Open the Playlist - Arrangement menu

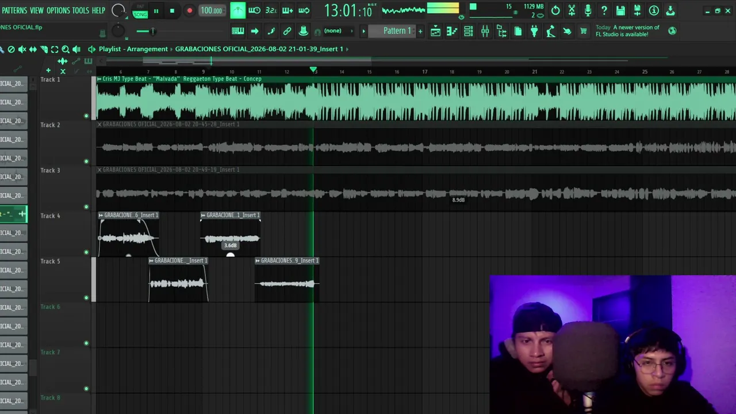[x=133, y=49]
